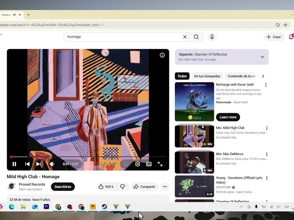Open network status in system tray
The image size is (294, 220).
point(271,207)
